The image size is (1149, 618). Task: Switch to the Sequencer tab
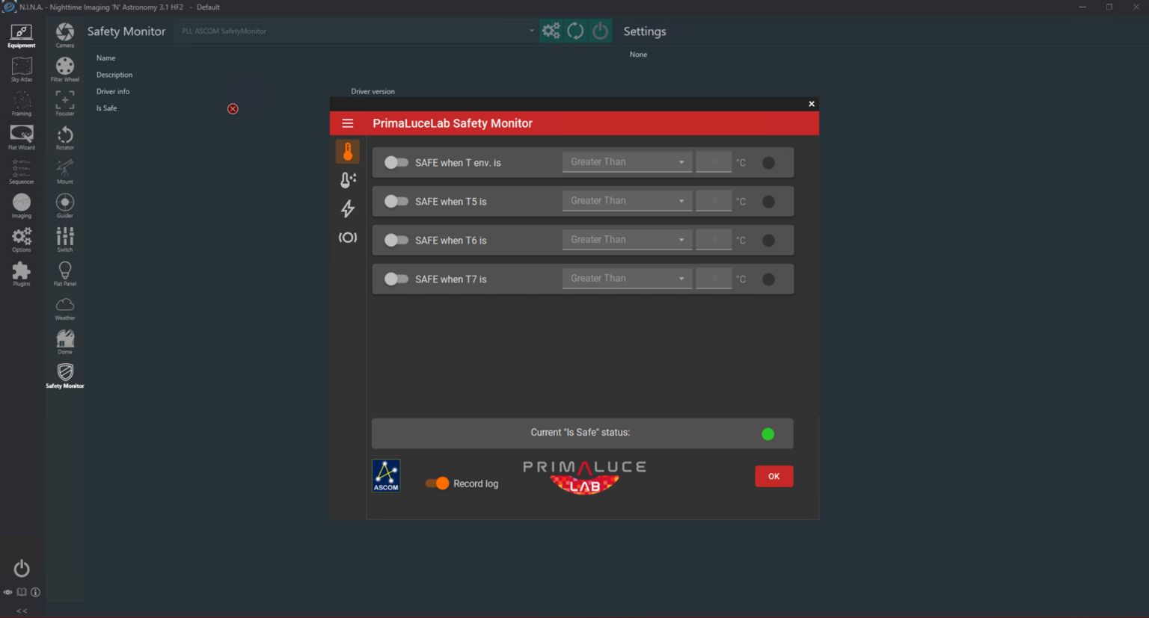point(22,171)
